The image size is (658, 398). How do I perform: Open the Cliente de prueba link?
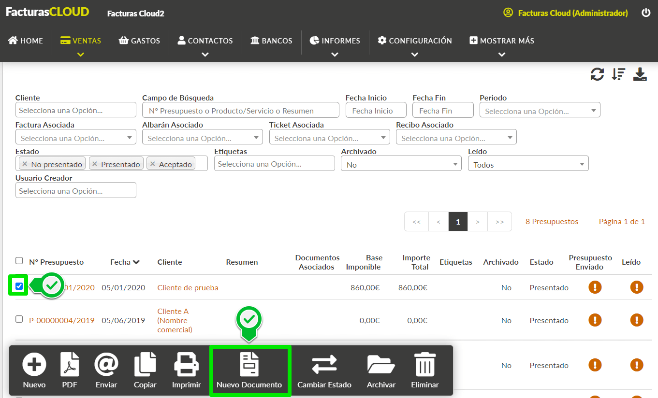click(x=188, y=287)
